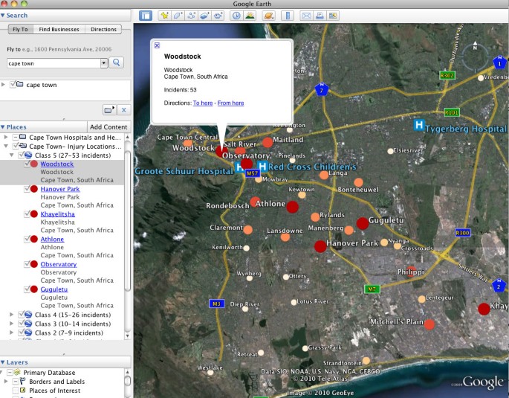This screenshot has height=398, width=509.
Task: Toggle Class 5 (27-53 incidents) checkbox
Action: (x=22, y=155)
